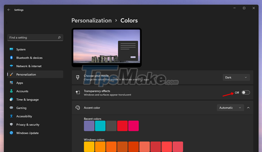
Task: Maximize the Settings window
Action: pos(244,8)
